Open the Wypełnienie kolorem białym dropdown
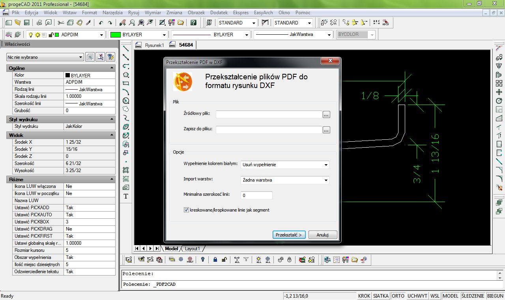 pyautogui.click(x=326, y=165)
